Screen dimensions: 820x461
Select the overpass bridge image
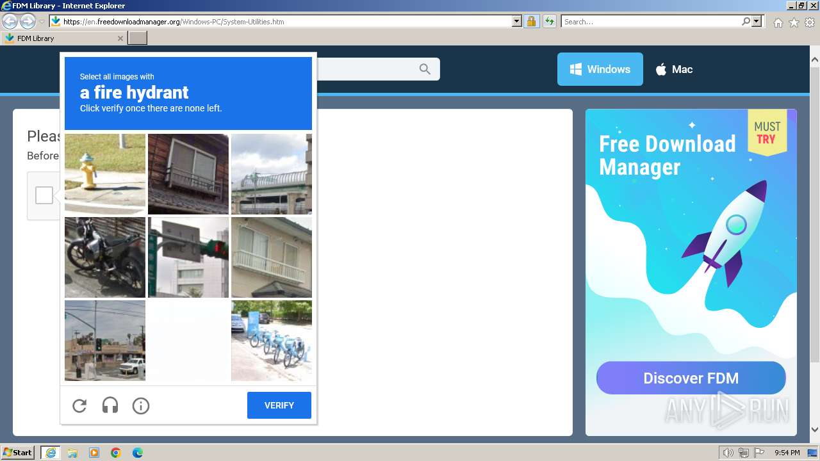[x=272, y=174]
